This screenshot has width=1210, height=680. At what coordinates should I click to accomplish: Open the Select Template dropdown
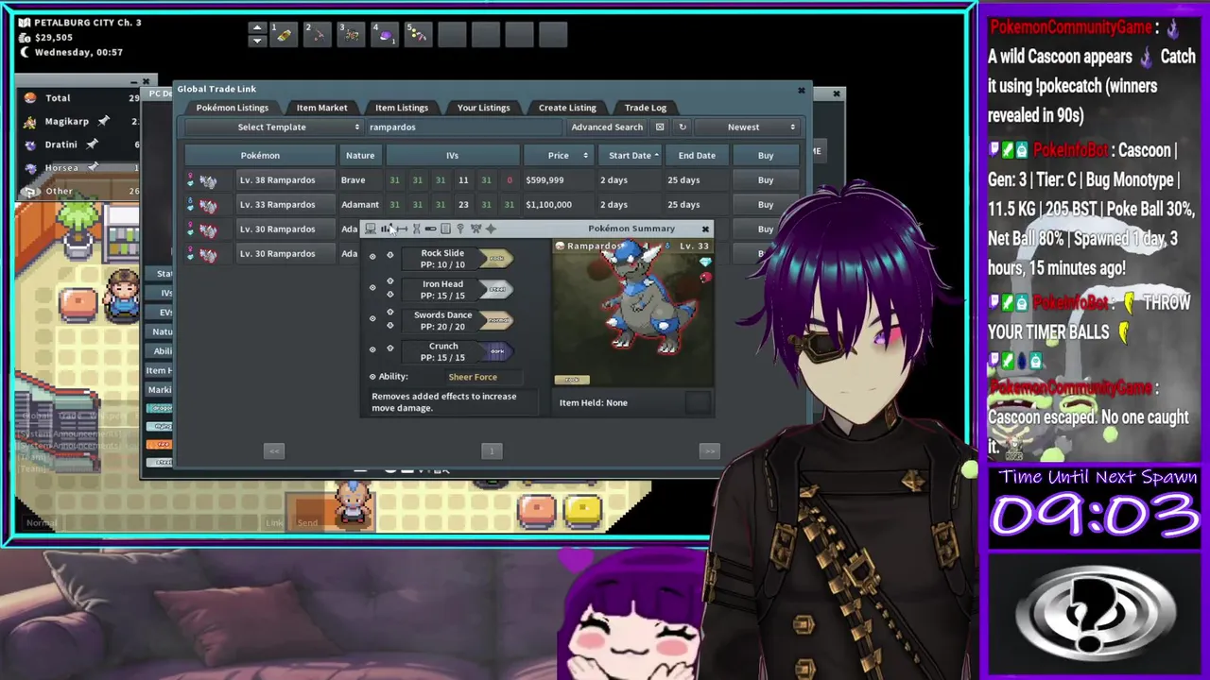coord(273,127)
